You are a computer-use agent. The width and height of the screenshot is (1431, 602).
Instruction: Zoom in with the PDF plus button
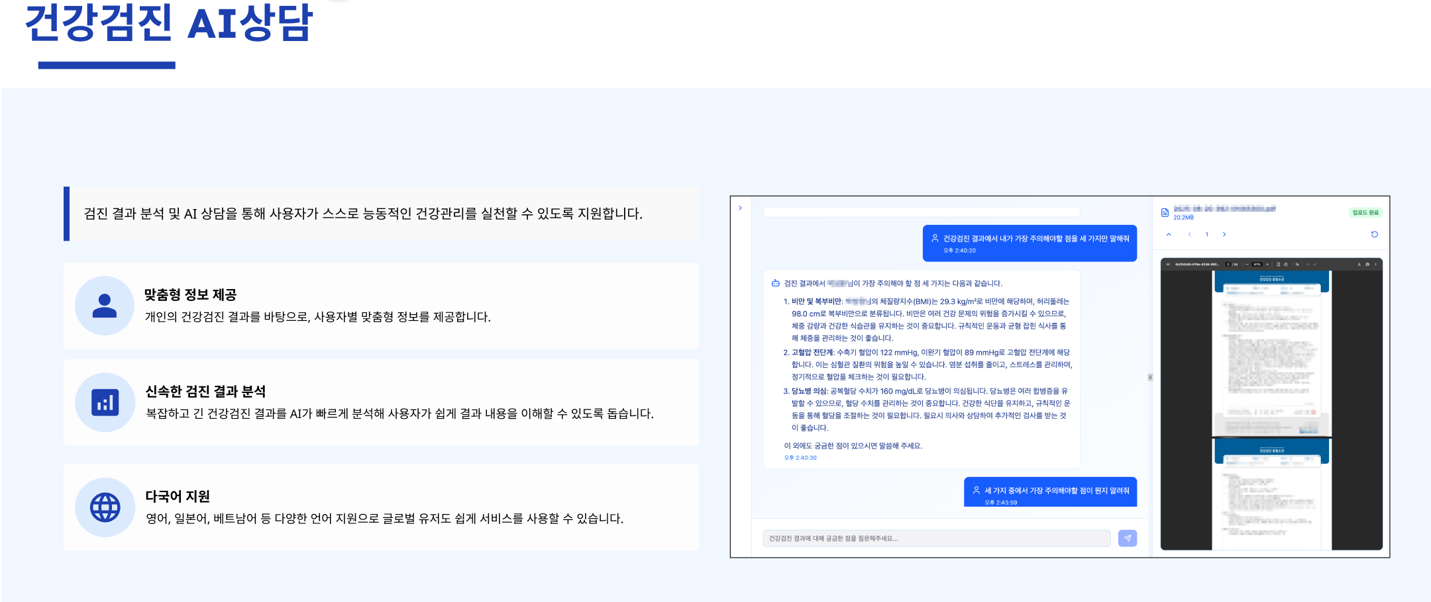tap(1267, 265)
